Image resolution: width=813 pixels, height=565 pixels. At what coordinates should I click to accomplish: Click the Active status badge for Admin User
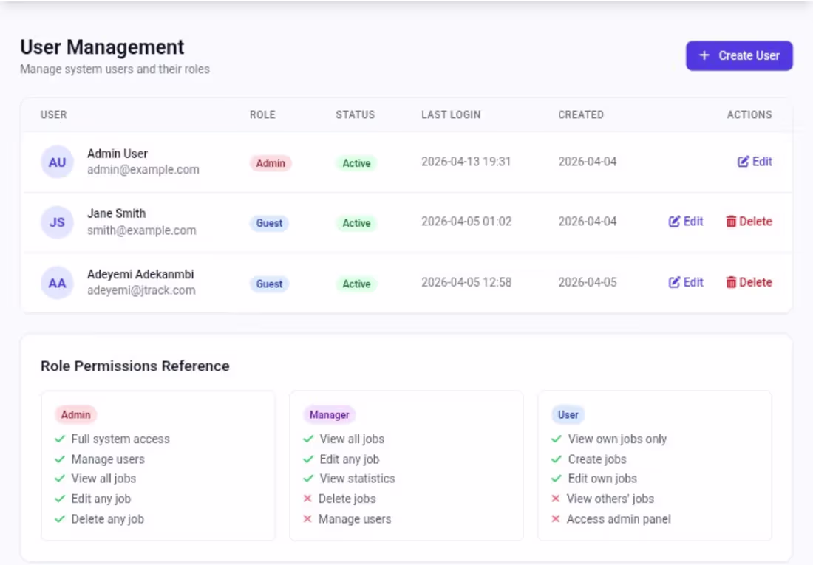pyautogui.click(x=356, y=163)
